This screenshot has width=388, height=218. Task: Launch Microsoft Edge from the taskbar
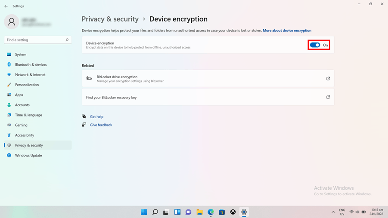click(x=211, y=212)
